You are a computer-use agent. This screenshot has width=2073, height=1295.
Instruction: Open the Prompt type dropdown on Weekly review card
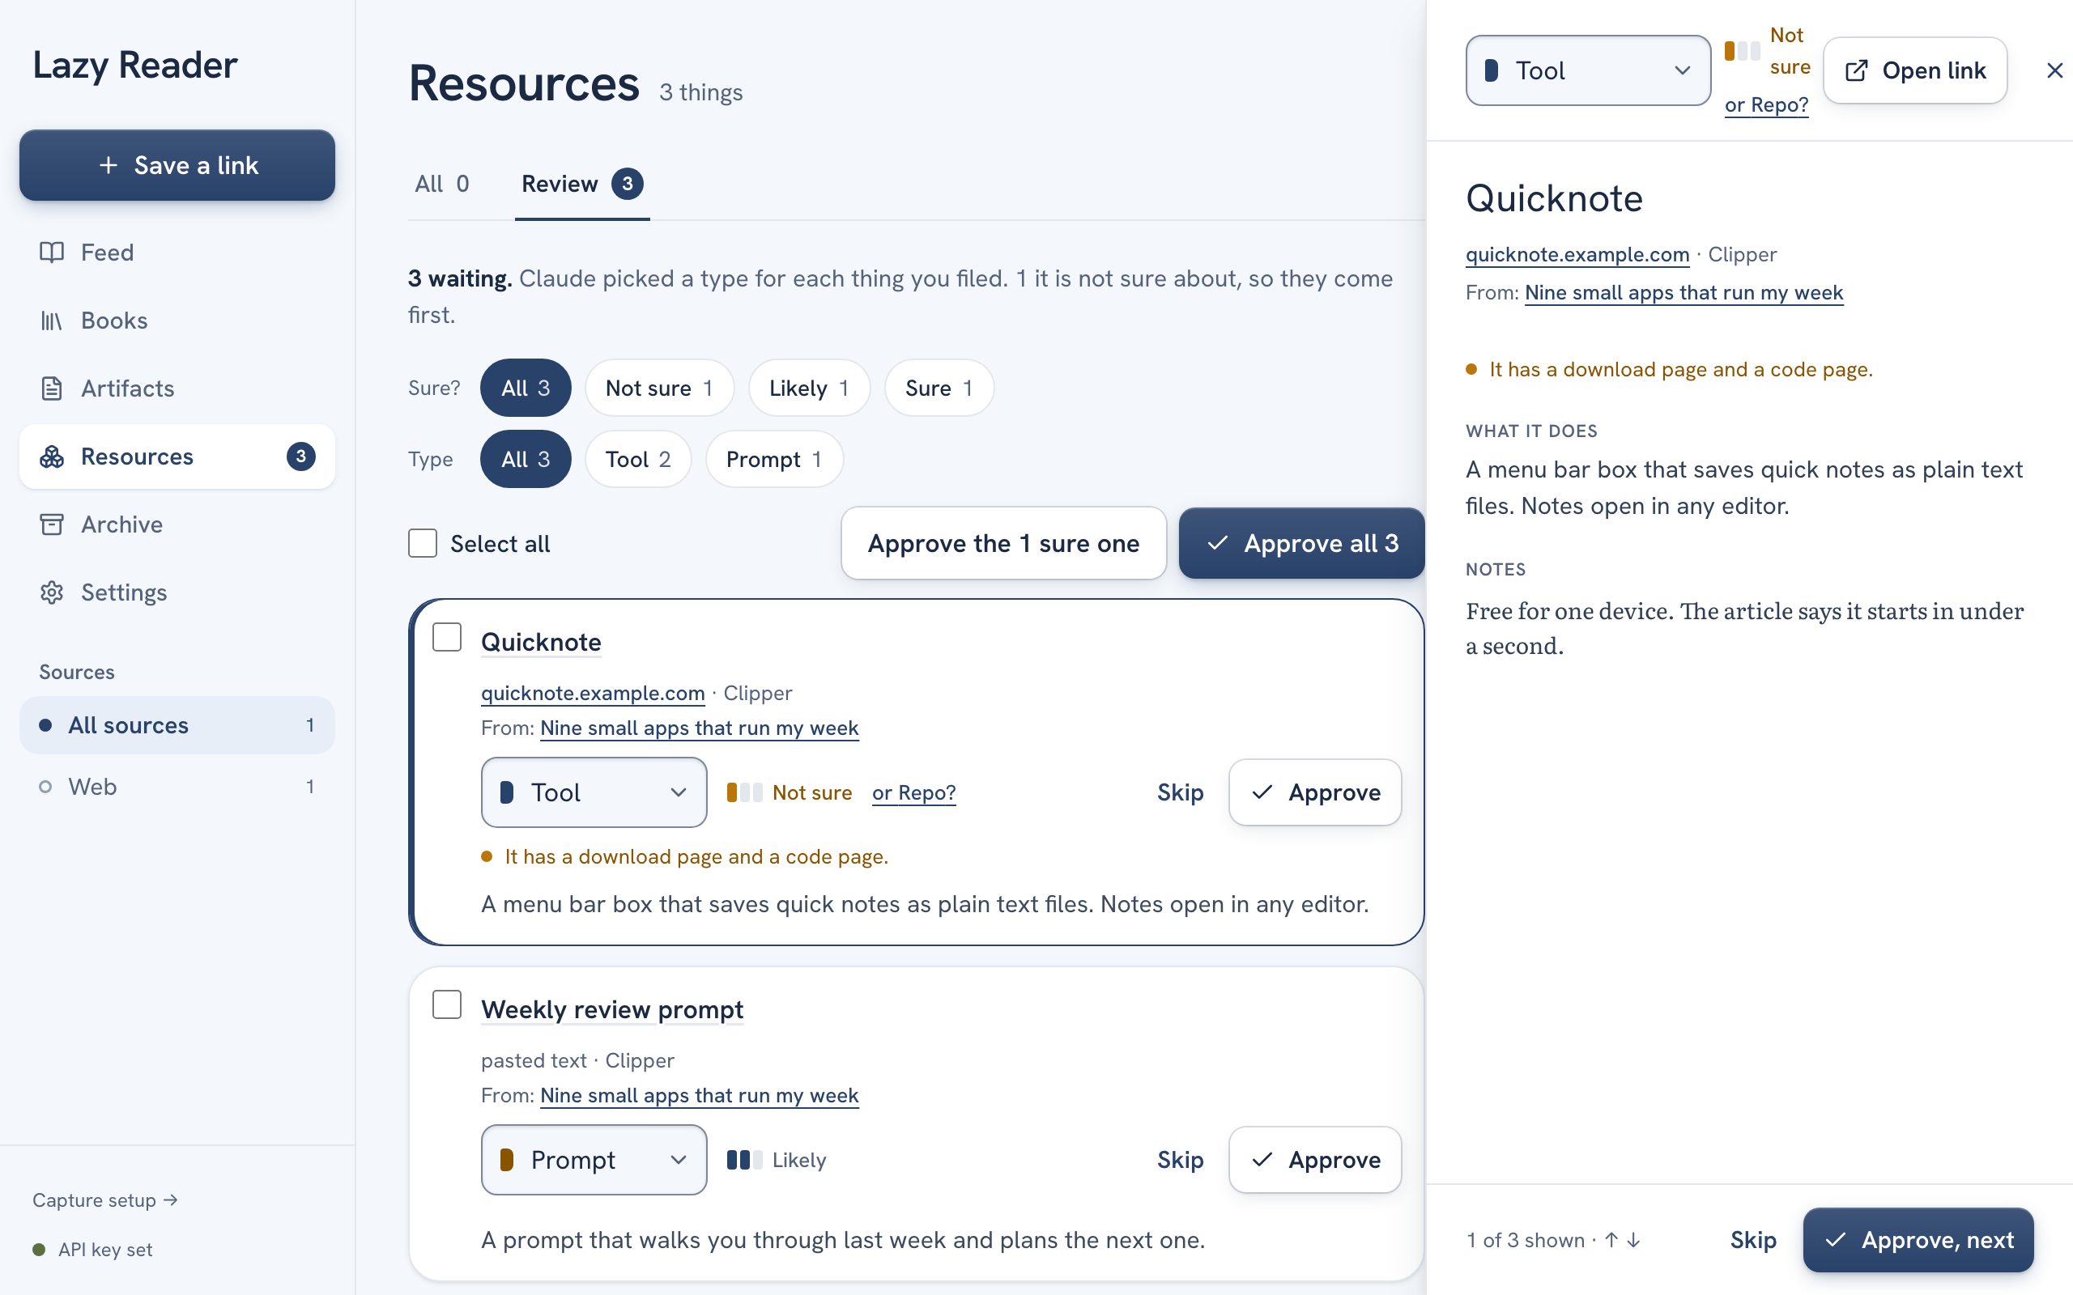(594, 1160)
